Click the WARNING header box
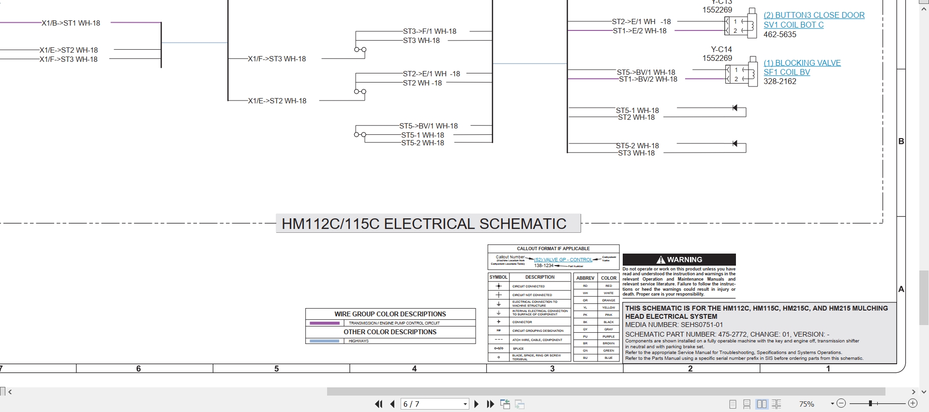The width and height of the screenshot is (929, 412). [679, 259]
